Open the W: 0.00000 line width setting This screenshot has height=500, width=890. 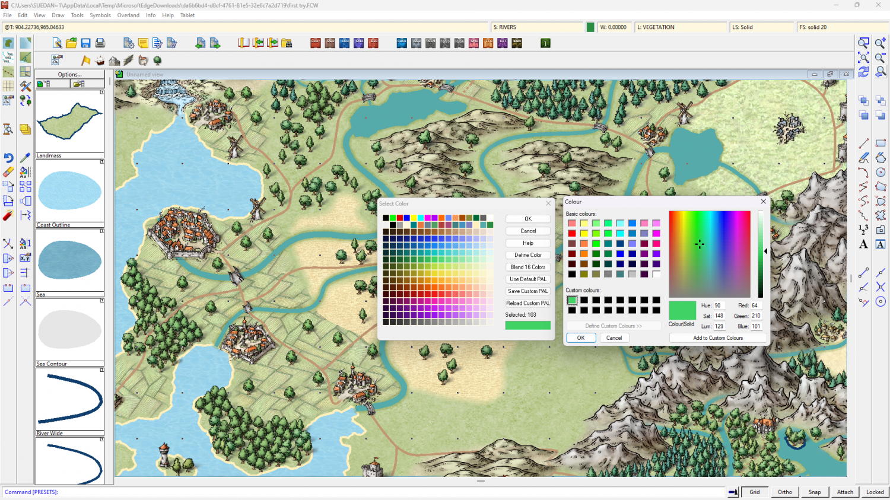(614, 27)
